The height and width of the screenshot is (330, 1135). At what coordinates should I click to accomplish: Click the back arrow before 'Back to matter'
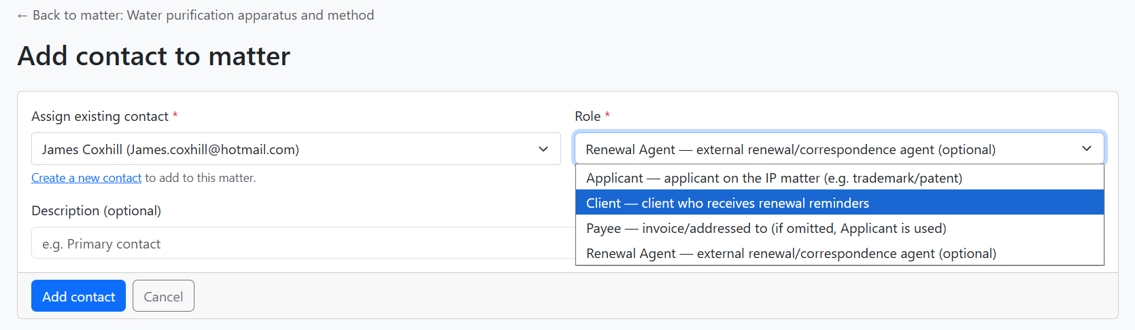22,16
